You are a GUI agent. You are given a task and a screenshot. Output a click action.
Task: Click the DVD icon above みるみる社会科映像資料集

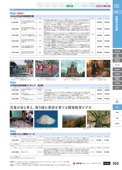pos(13,13)
